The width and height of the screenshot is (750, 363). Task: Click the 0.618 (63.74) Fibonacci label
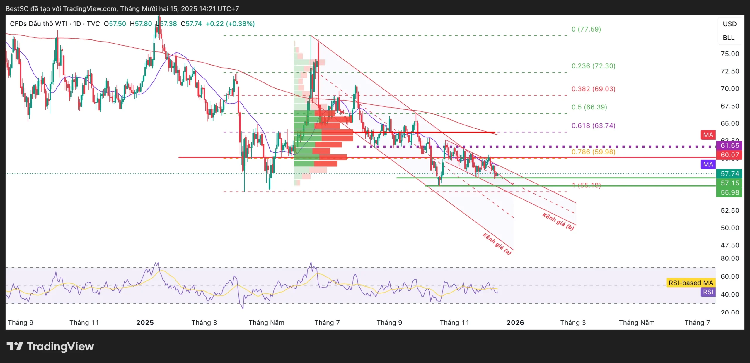pyautogui.click(x=593, y=125)
